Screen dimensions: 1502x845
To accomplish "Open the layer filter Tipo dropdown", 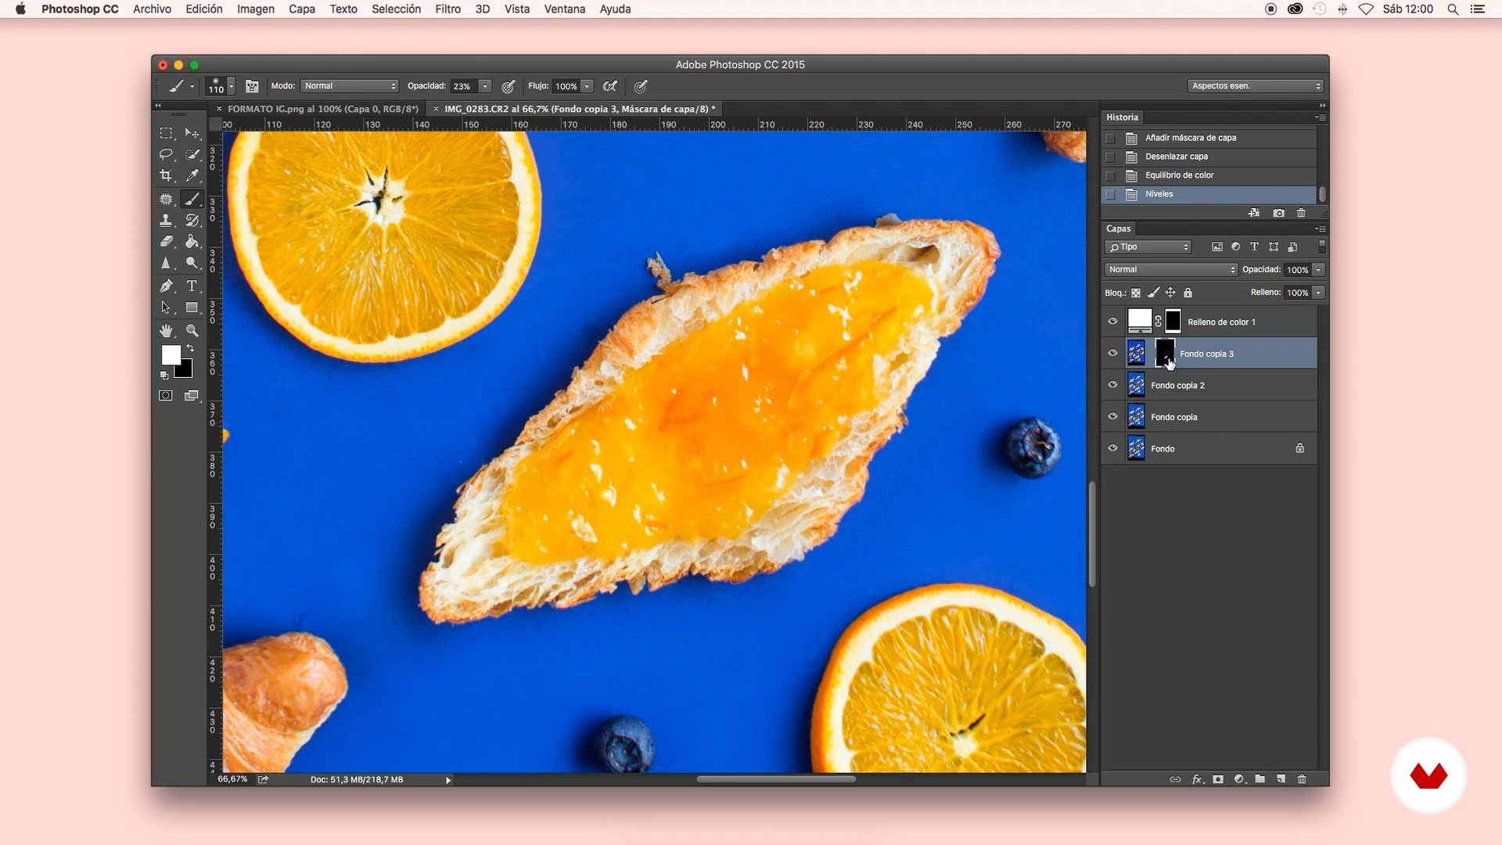I will [1148, 247].
